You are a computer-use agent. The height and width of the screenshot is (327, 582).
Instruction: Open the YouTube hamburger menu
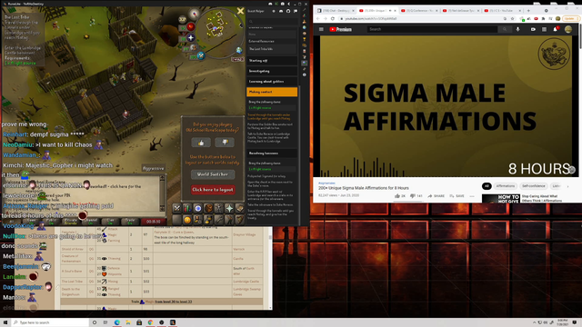click(x=321, y=29)
